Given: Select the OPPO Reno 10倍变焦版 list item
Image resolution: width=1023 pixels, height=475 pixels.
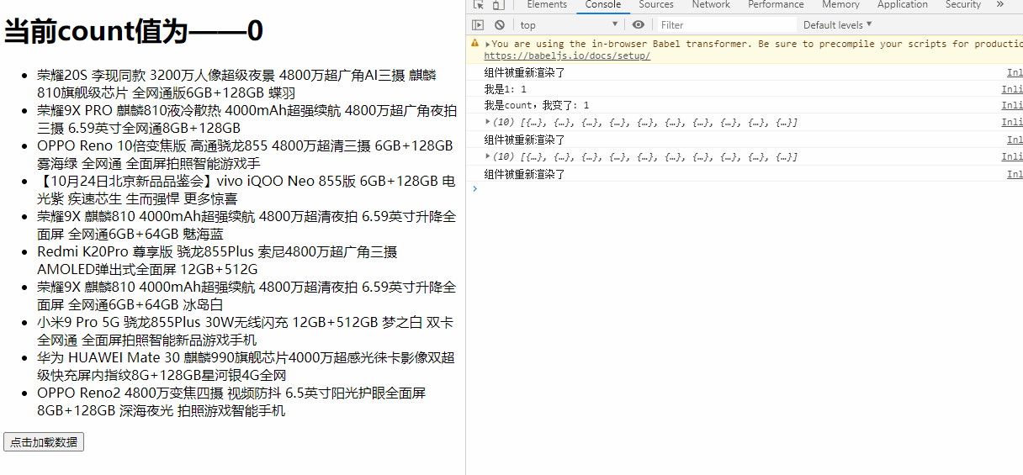Looking at the screenshot, I should point(246,155).
